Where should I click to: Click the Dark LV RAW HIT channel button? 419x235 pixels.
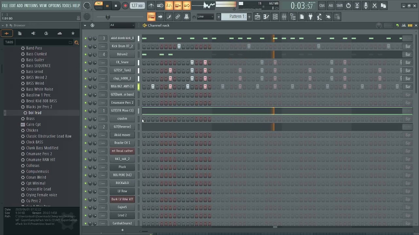[x=122, y=199]
